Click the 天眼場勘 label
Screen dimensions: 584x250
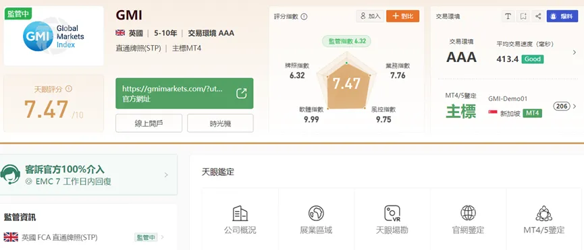(x=392, y=230)
